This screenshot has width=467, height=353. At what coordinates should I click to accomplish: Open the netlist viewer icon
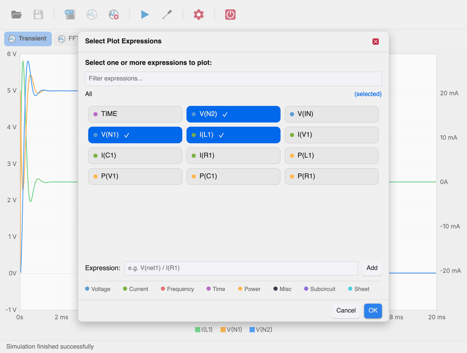pos(70,15)
